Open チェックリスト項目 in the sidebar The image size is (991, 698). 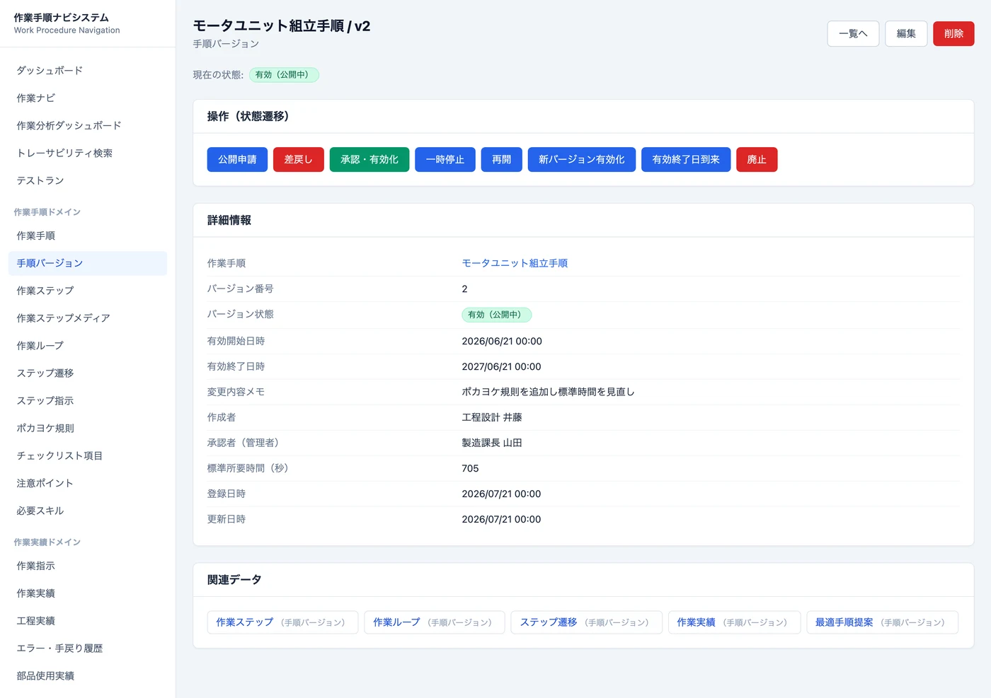click(x=88, y=456)
